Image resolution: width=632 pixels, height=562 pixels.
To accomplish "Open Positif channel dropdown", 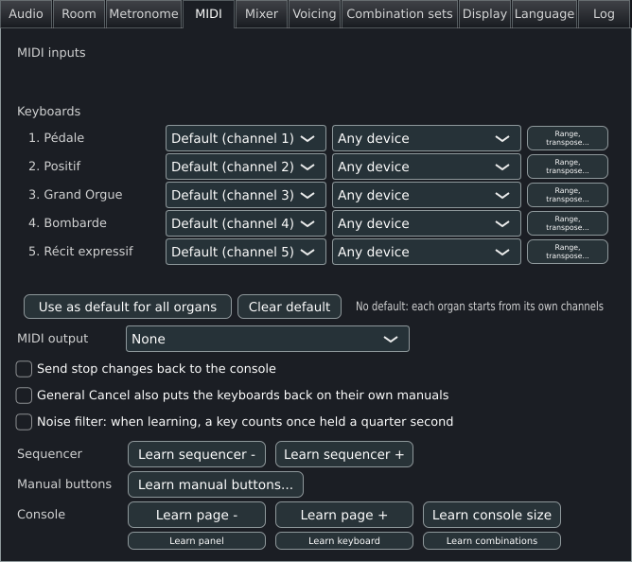I will (x=245, y=167).
